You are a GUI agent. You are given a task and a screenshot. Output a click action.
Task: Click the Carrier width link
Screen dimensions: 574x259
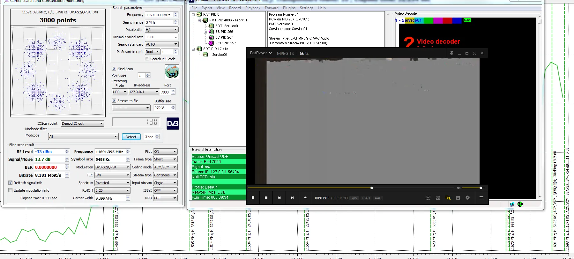83,198
